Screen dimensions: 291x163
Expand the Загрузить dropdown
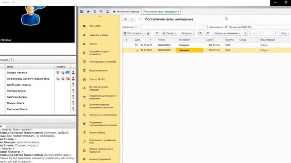187,33
